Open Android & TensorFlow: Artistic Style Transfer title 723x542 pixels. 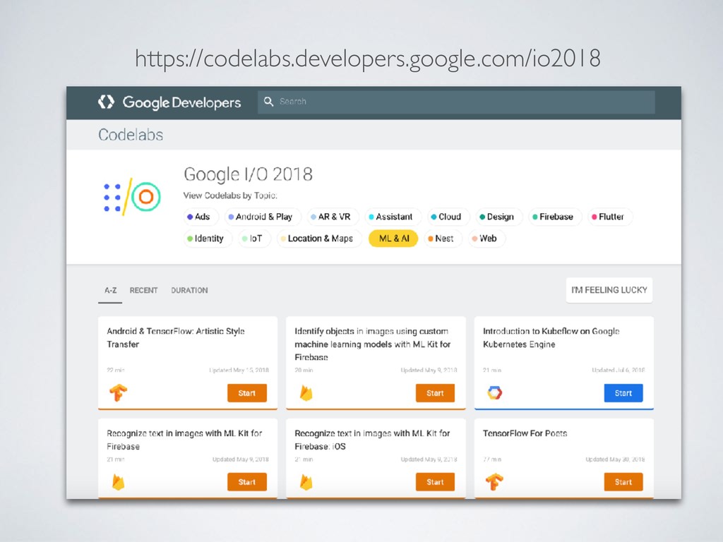[176, 337]
